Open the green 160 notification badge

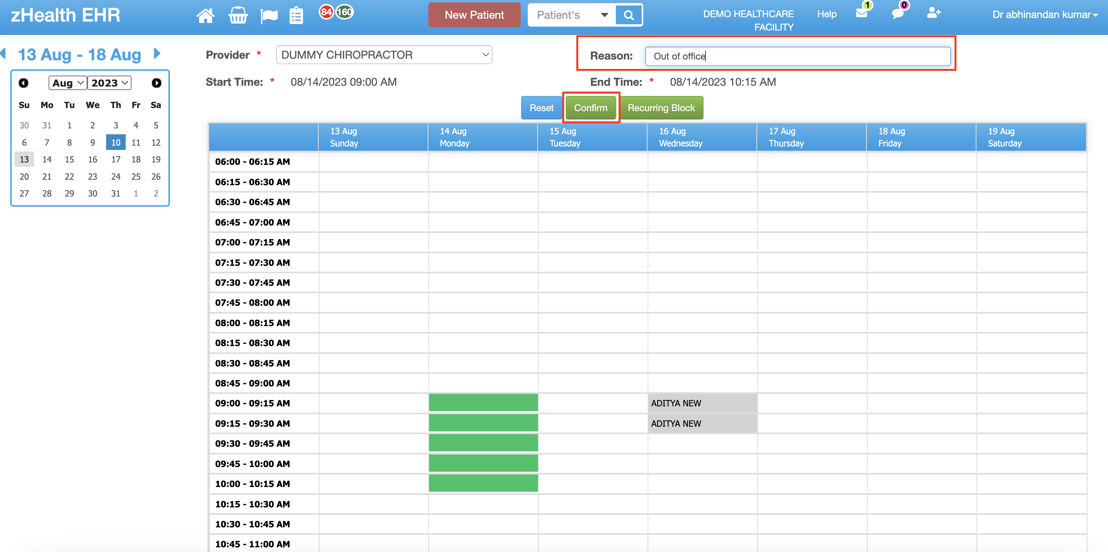click(x=344, y=13)
